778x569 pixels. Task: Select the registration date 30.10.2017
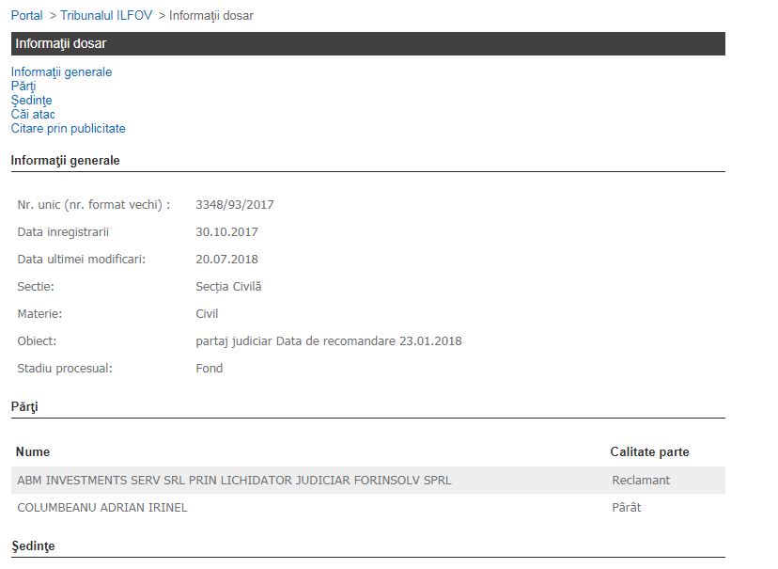[x=226, y=232]
